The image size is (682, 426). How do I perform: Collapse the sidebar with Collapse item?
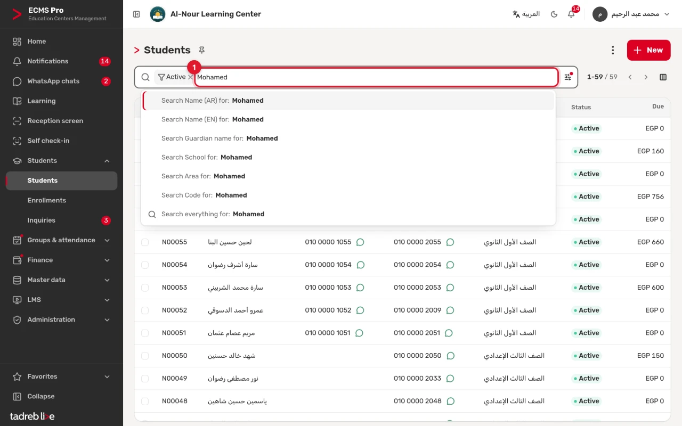coord(61,396)
